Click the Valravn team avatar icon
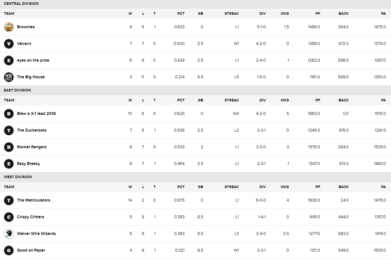 pyautogui.click(x=9, y=44)
